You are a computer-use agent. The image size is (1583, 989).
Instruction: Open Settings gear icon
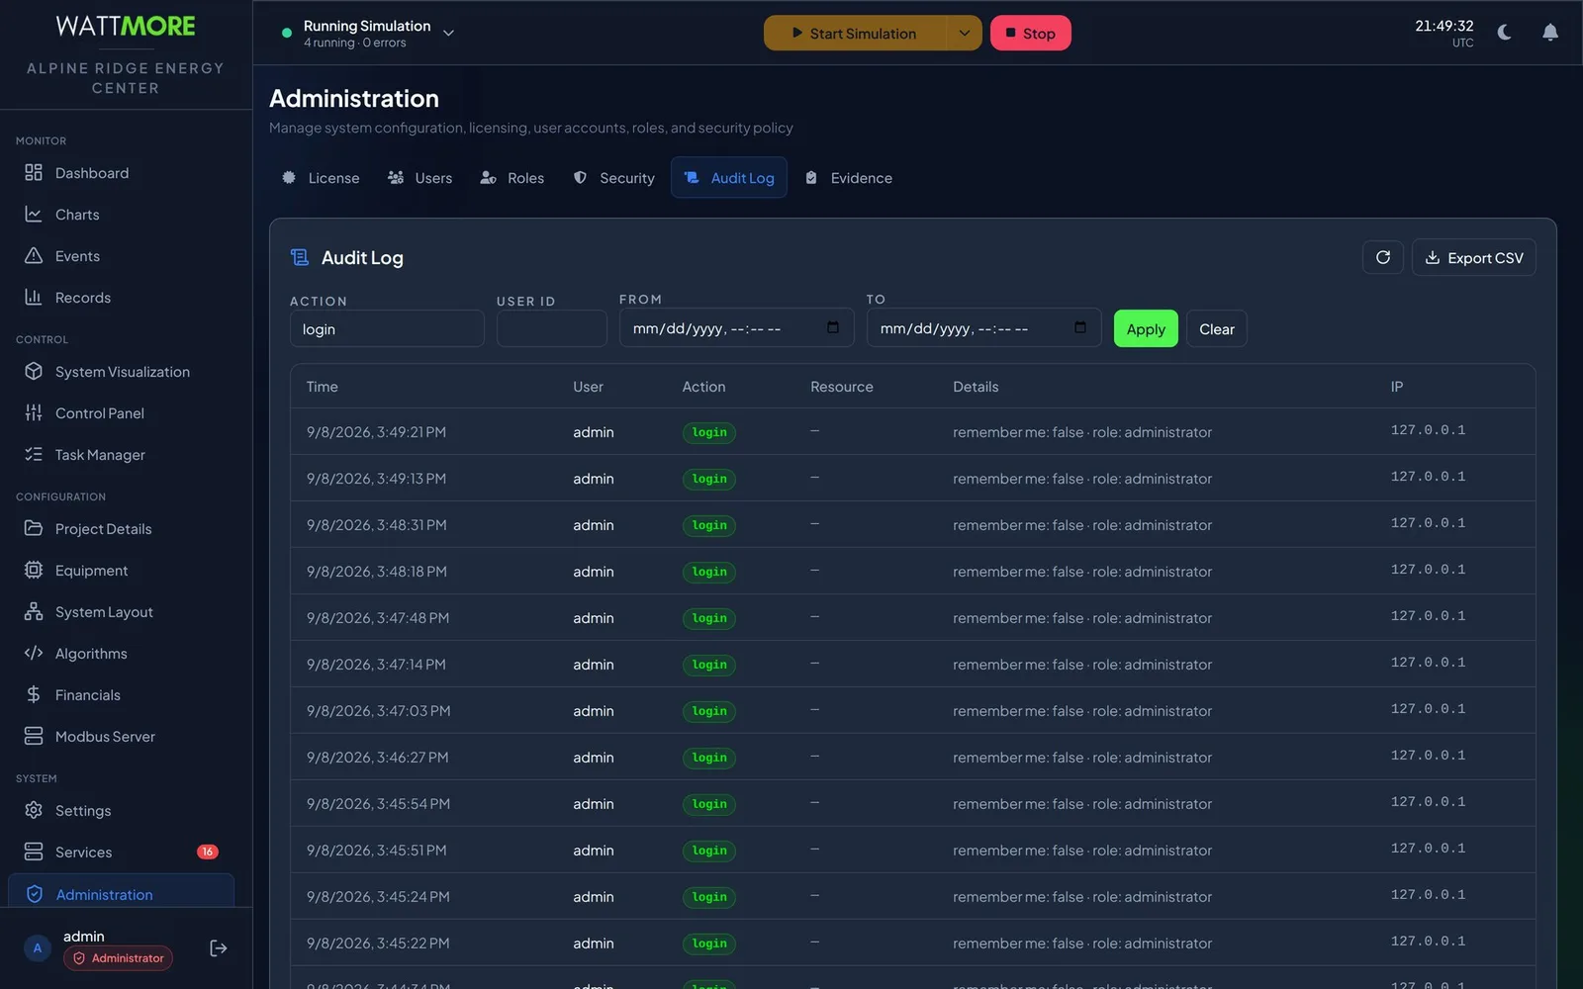[34, 811]
